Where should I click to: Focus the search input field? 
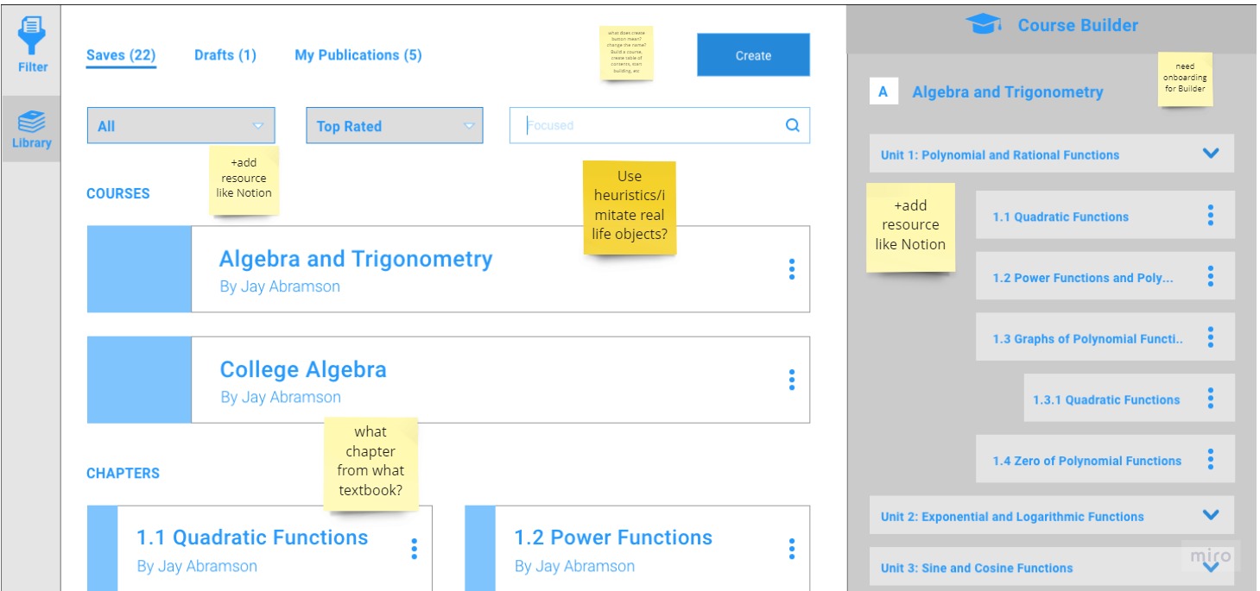point(646,125)
